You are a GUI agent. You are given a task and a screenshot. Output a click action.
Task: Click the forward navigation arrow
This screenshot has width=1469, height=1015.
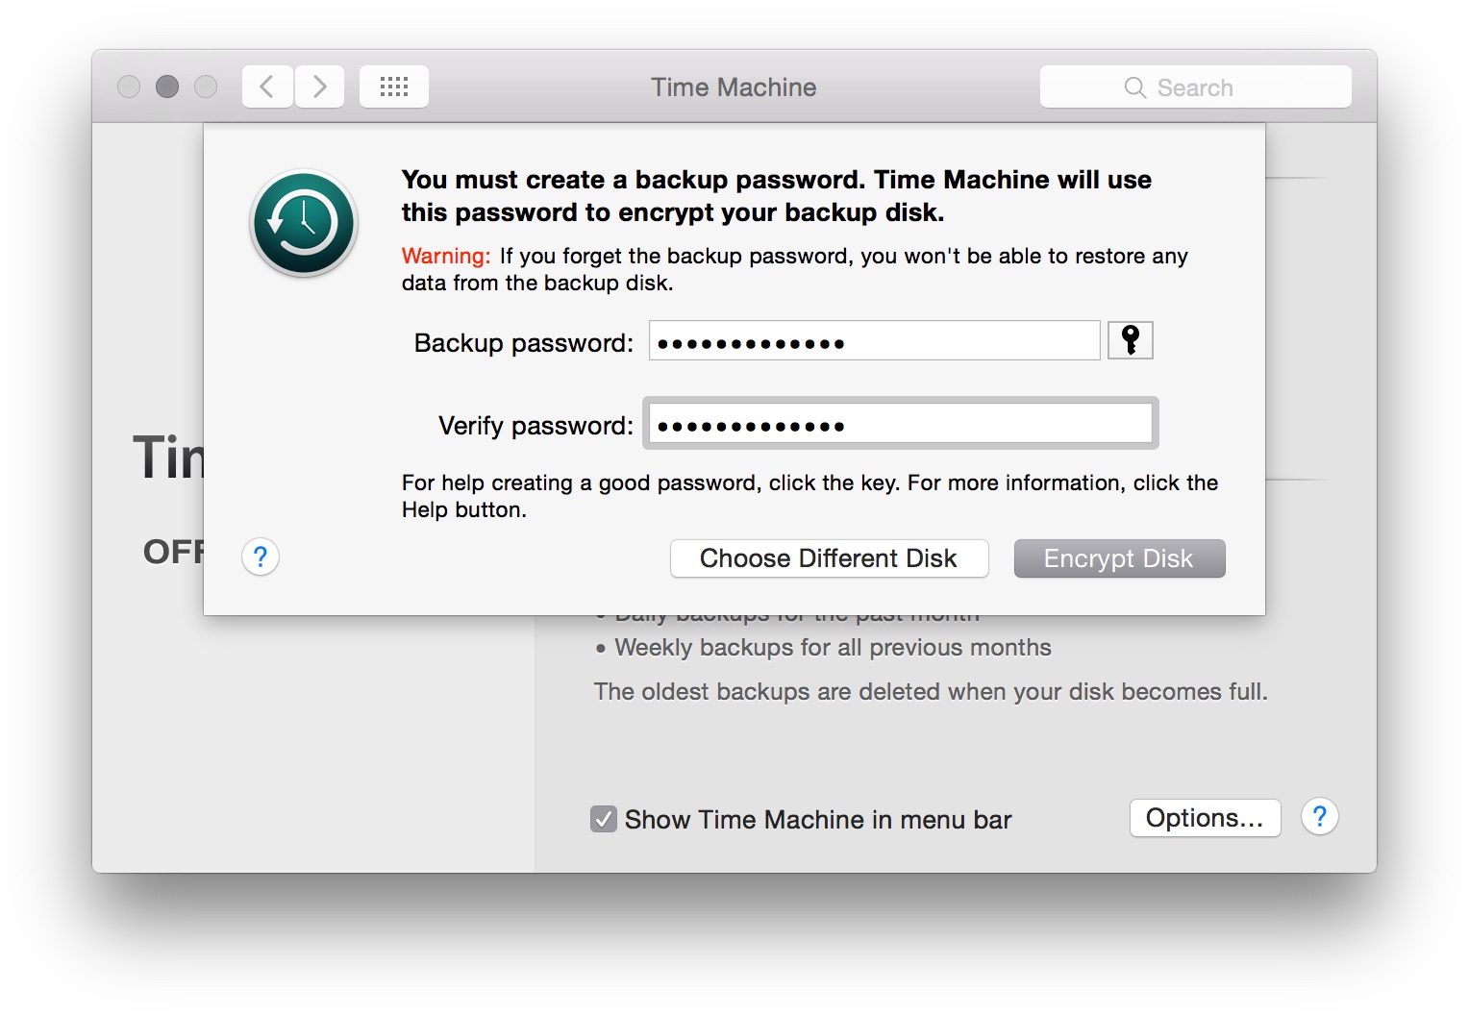click(x=319, y=87)
